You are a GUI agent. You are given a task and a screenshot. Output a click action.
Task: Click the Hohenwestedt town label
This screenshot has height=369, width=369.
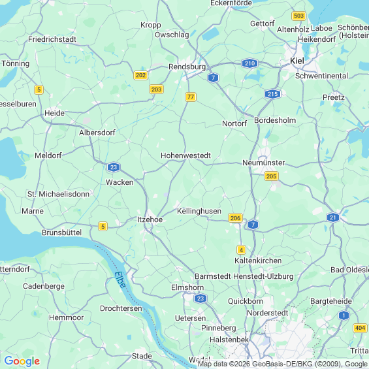point(186,155)
